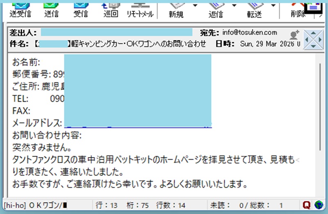Expand the 新規 dropdown arrow
Viewport: 328px width, 214px height.
[x=195, y=6]
